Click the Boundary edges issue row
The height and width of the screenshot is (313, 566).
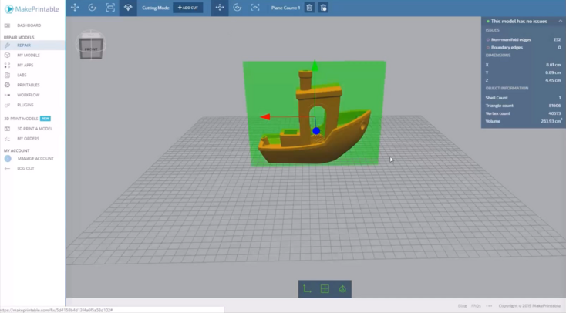point(524,48)
